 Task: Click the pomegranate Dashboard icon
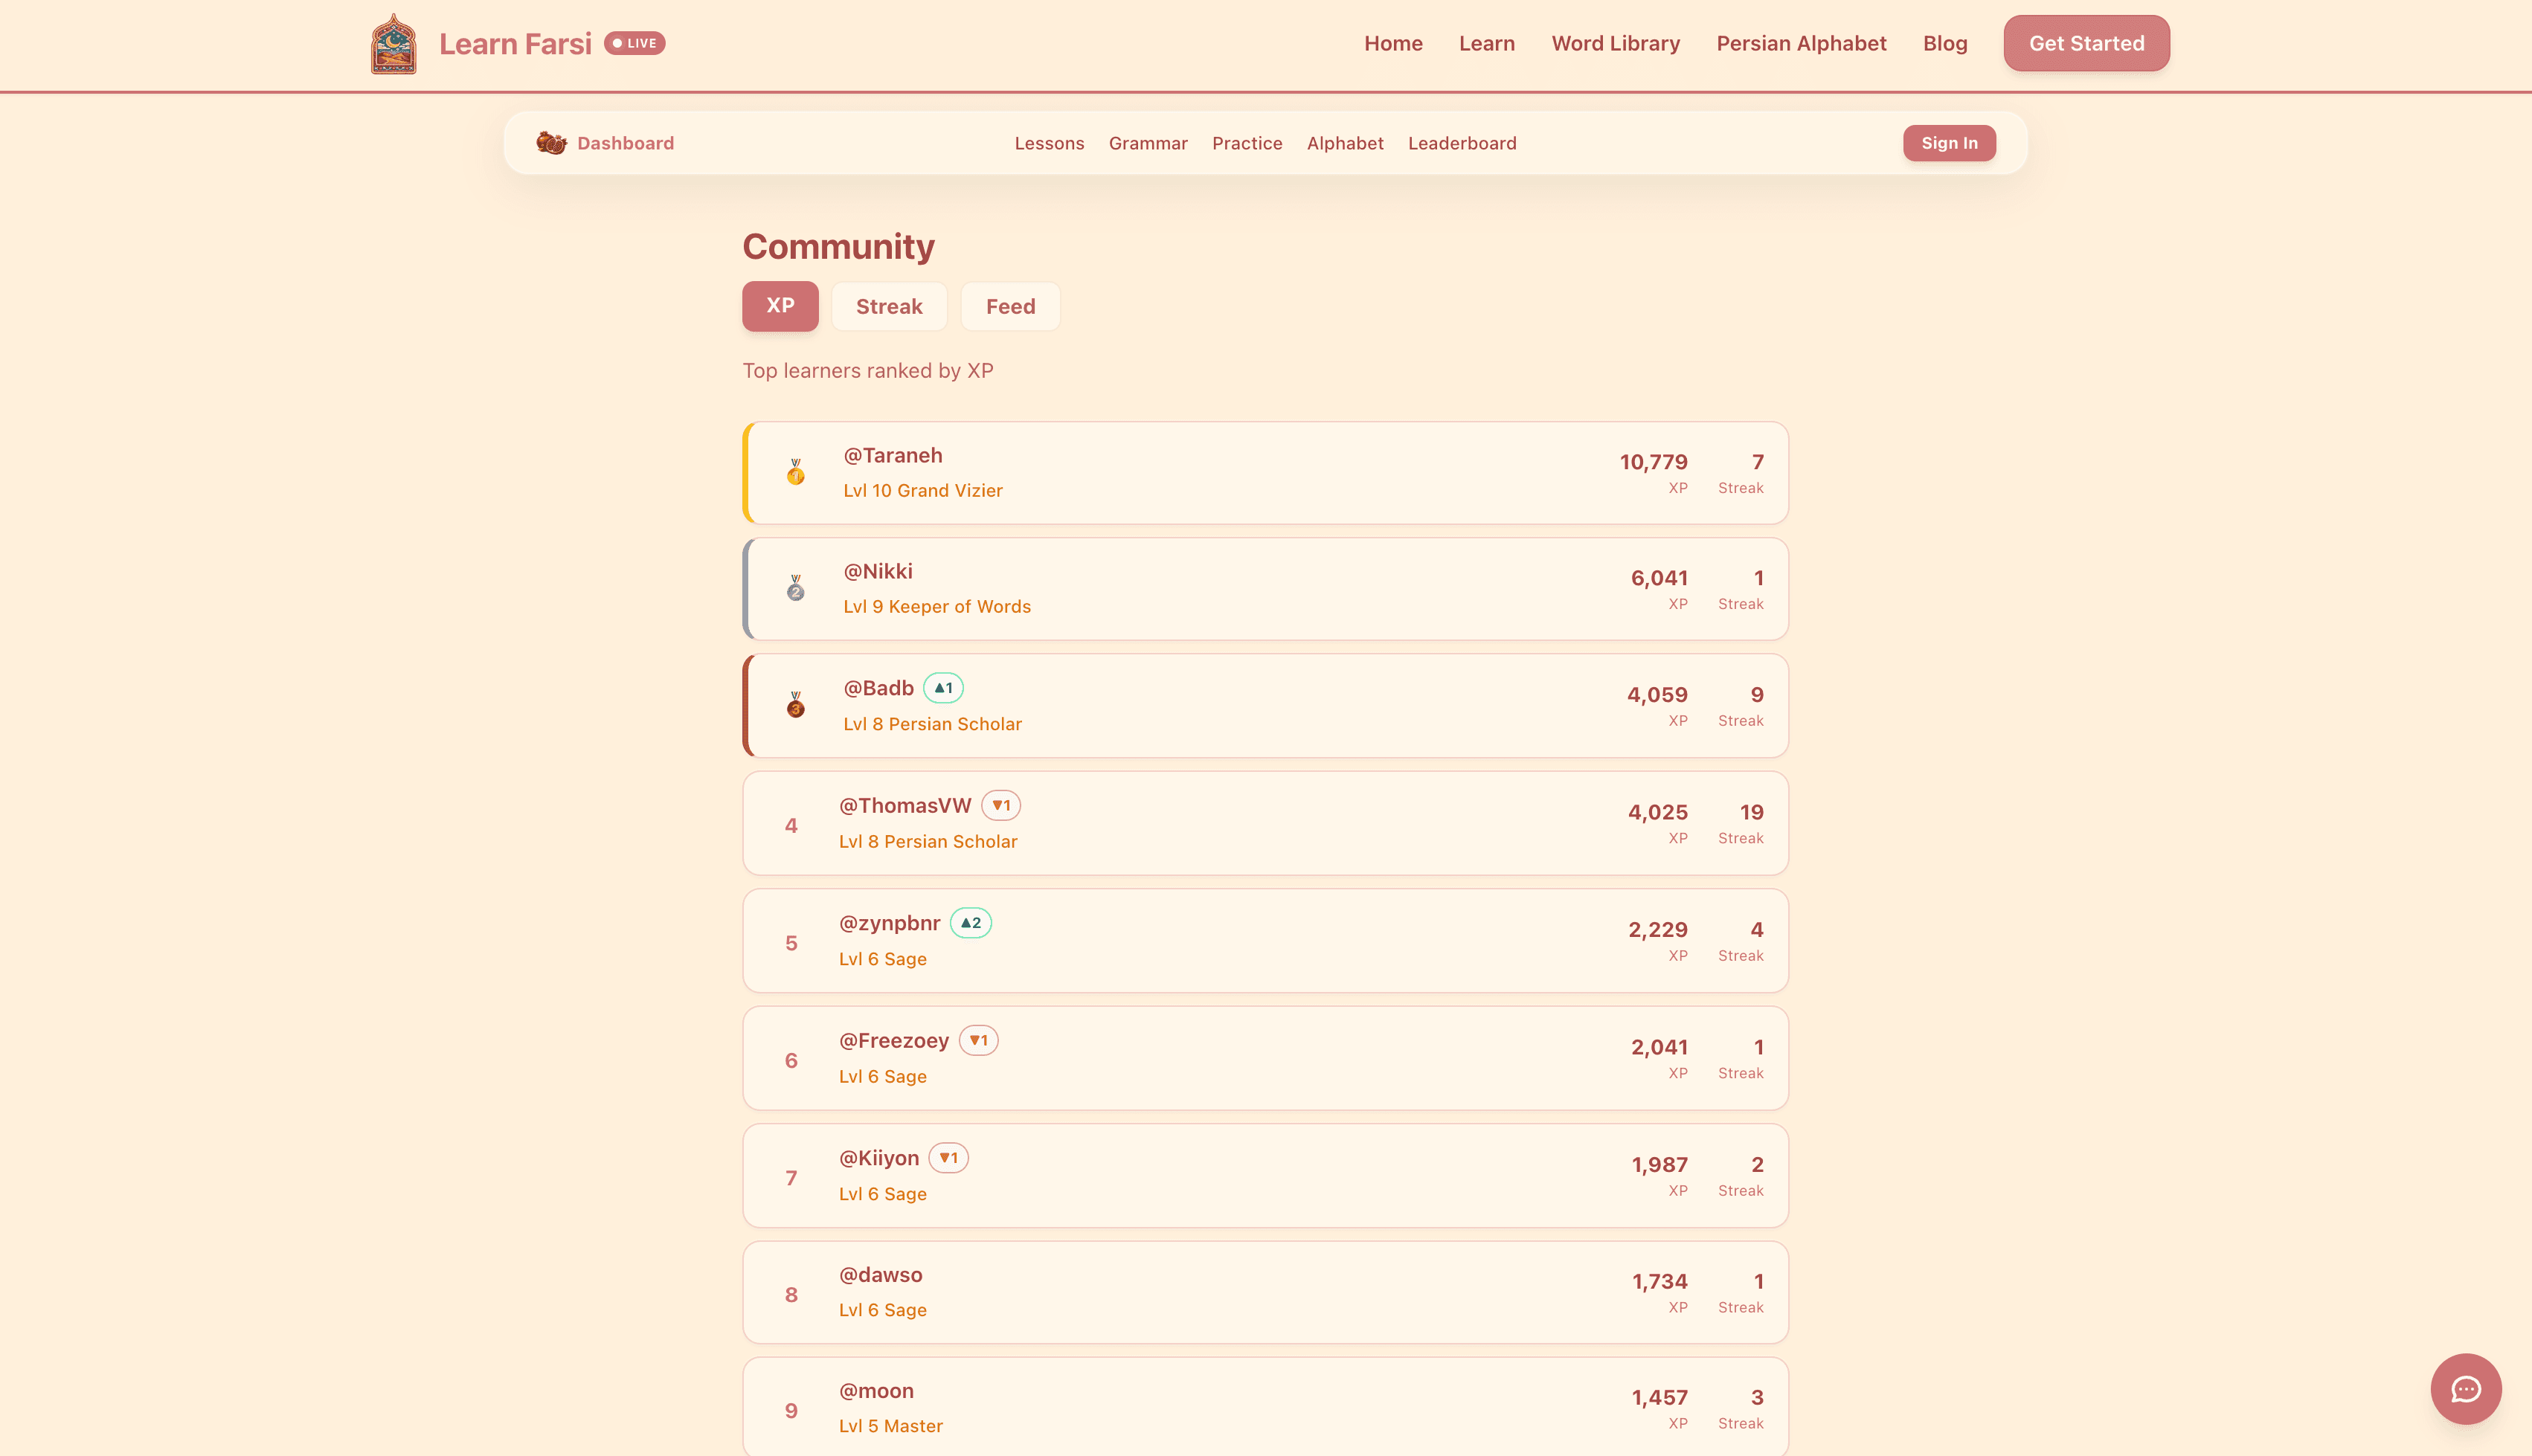tap(551, 143)
